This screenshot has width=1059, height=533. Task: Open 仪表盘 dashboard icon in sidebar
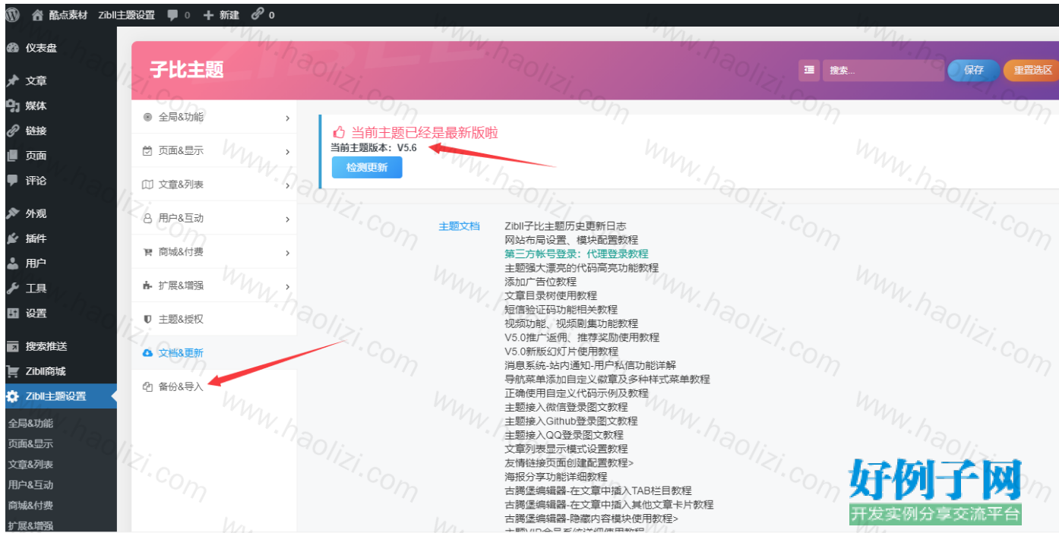pyautogui.click(x=13, y=48)
